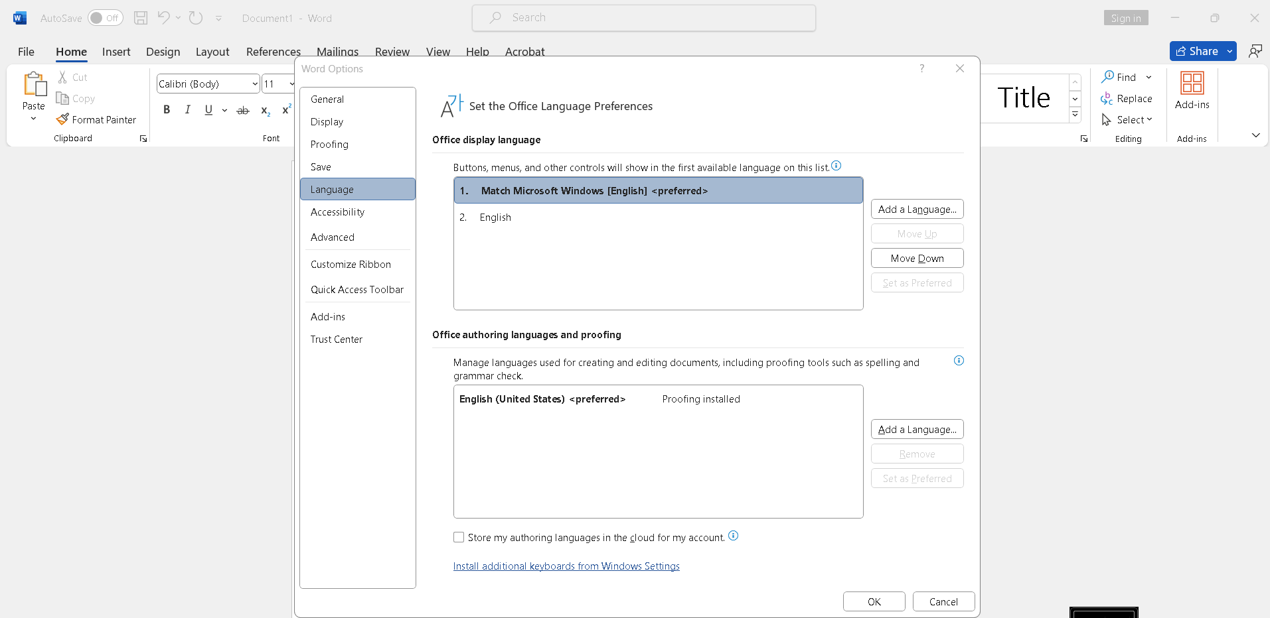The height and width of the screenshot is (618, 1270).
Task: Click the Replace icon
Action: [x=1107, y=98]
